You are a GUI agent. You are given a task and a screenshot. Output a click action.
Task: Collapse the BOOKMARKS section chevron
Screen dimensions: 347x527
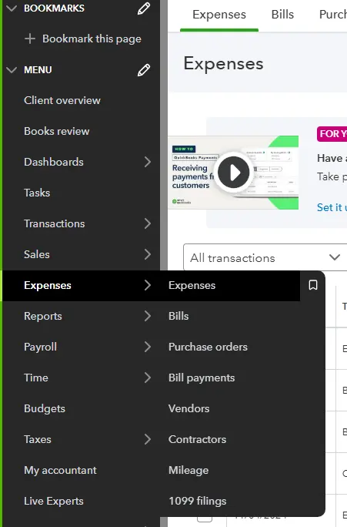tap(12, 8)
